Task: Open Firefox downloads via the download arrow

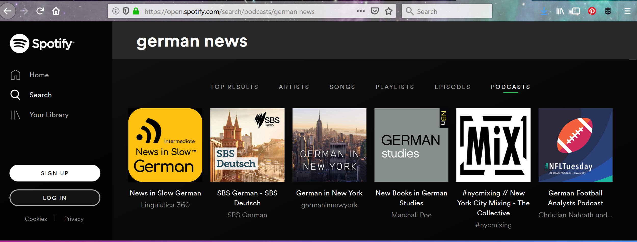Action: tap(543, 11)
